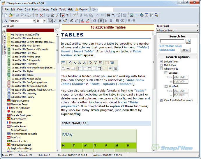Viewport: 201px width, 159px height.
Task: Click the pilcrow show paragraph marks icon
Action: point(68,15)
